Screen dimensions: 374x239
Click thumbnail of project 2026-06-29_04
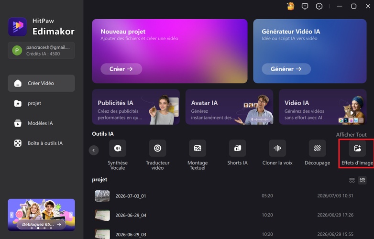[x=102, y=215]
